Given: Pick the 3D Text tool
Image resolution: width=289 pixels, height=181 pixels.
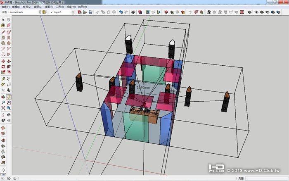Looking at the screenshot, I should click(x=9, y=90).
